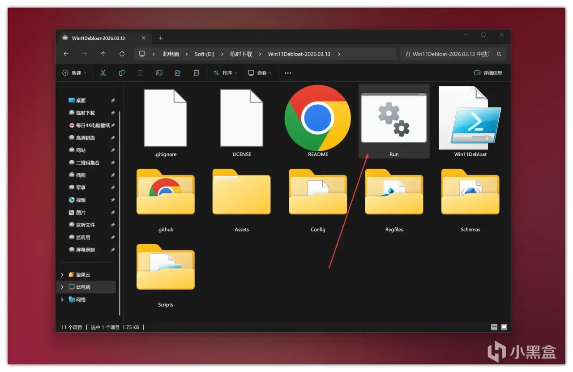Click the Share icon in toolbar
This screenshot has width=573, height=372.
tap(178, 73)
